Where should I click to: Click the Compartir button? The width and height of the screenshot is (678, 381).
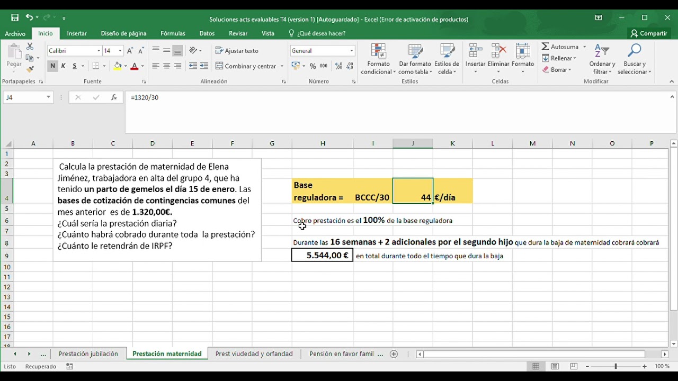point(649,33)
